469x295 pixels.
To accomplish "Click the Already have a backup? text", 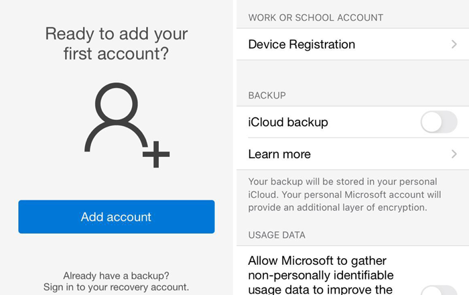I will tap(116, 276).
